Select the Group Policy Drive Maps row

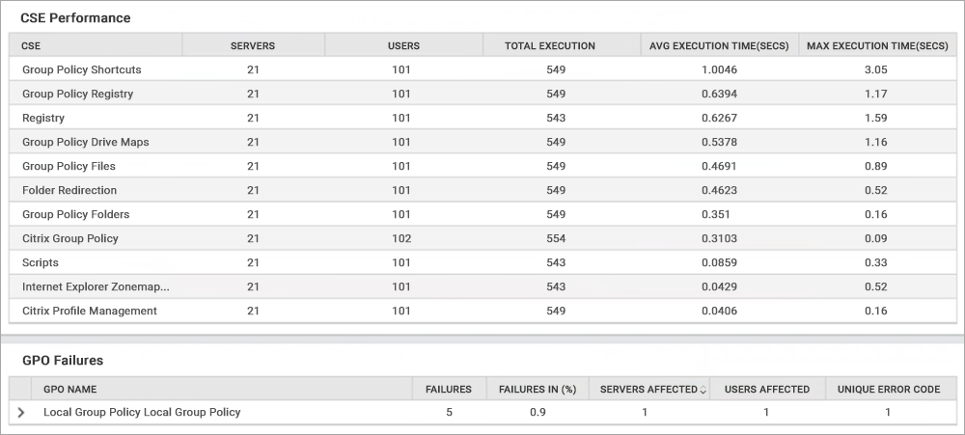[x=86, y=142]
